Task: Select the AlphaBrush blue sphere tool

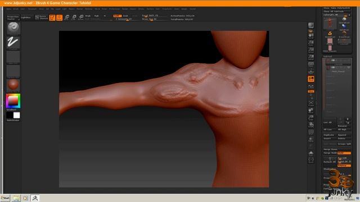Action: point(344,27)
